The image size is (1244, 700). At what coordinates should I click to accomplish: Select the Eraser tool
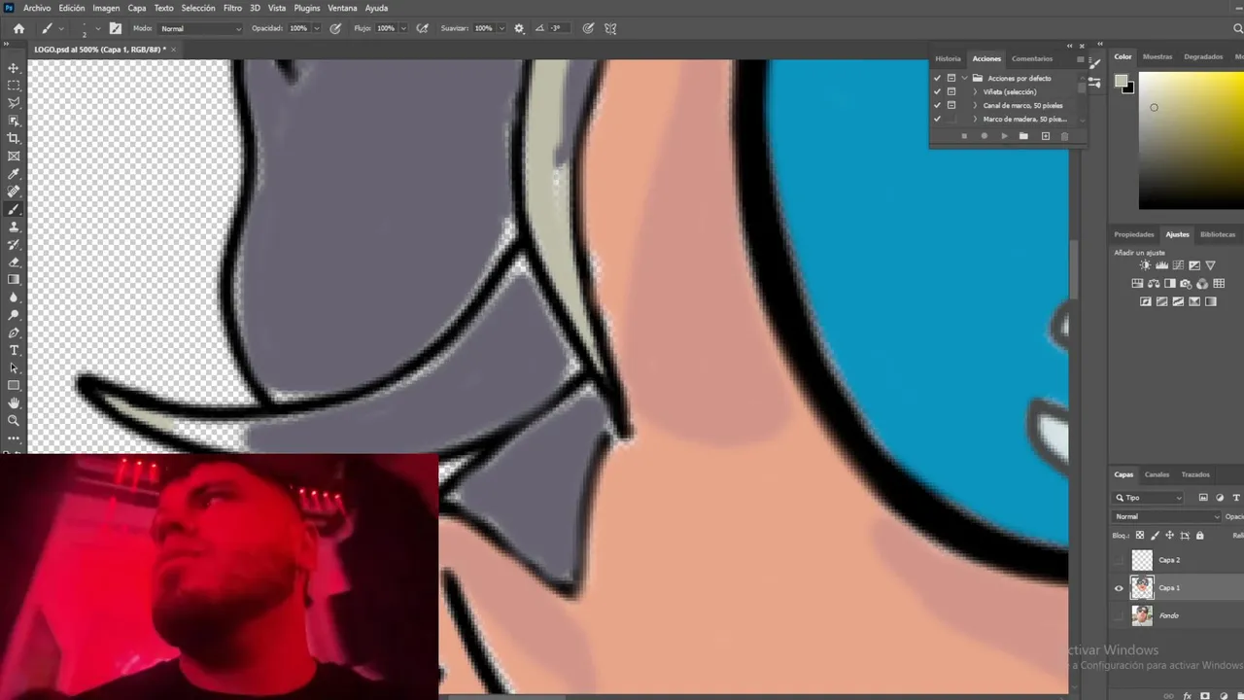pyautogui.click(x=14, y=262)
